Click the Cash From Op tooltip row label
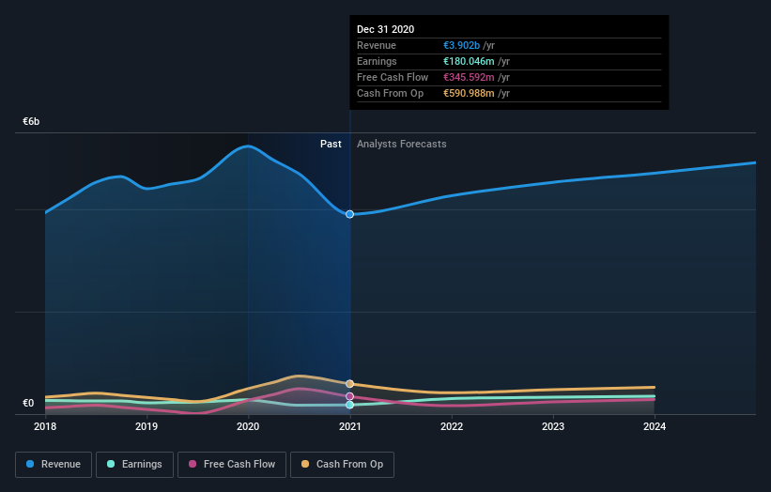This screenshot has width=771, height=492. click(390, 93)
